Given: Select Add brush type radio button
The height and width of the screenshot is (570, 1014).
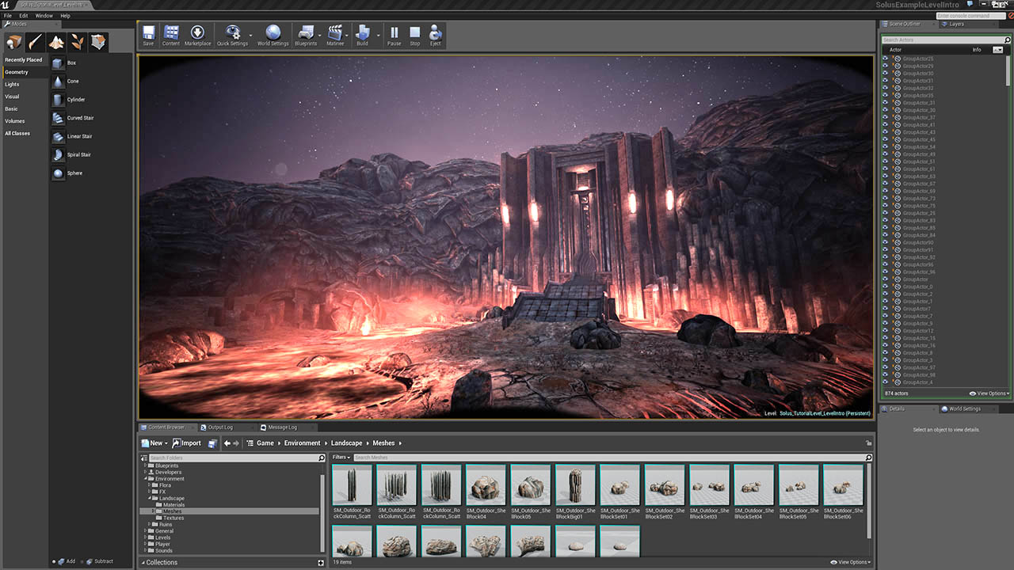Looking at the screenshot, I should pyautogui.click(x=54, y=561).
